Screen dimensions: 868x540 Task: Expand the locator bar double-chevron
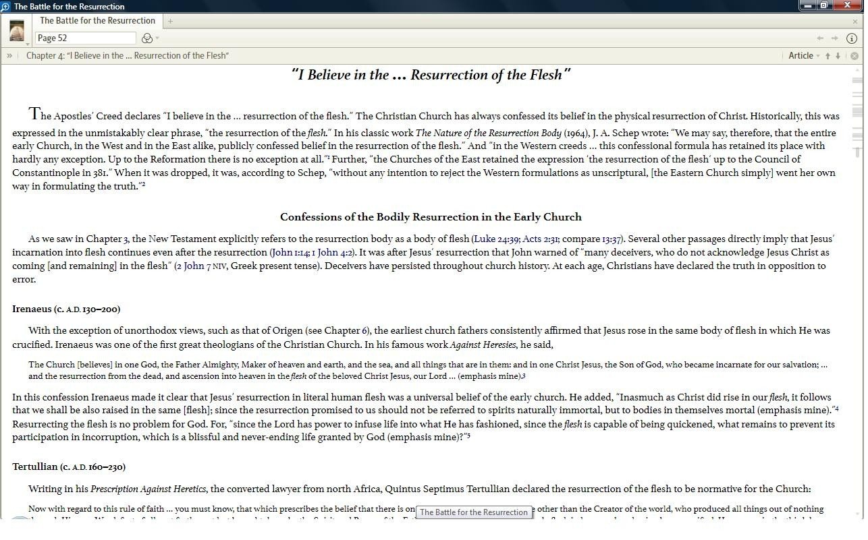pos(9,56)
